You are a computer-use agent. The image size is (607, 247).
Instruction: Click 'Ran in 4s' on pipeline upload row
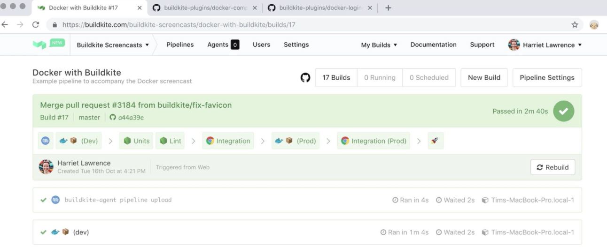coord(411,200)
